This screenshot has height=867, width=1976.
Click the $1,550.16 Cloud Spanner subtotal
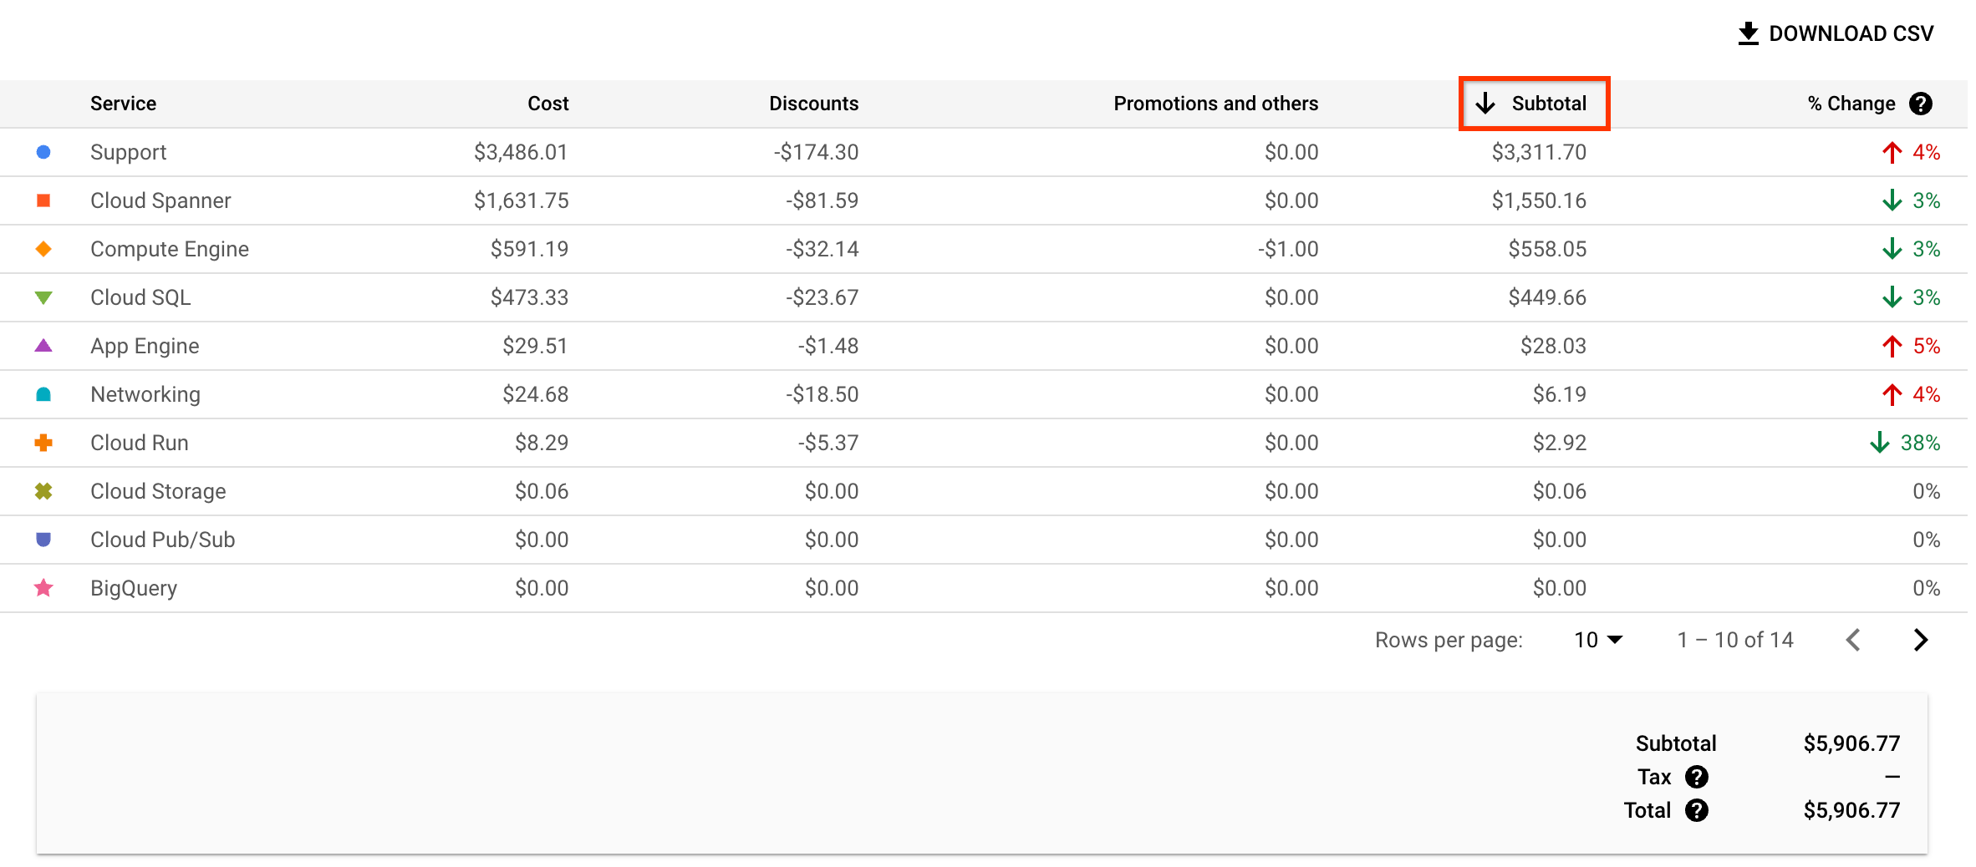(1539, 200)
